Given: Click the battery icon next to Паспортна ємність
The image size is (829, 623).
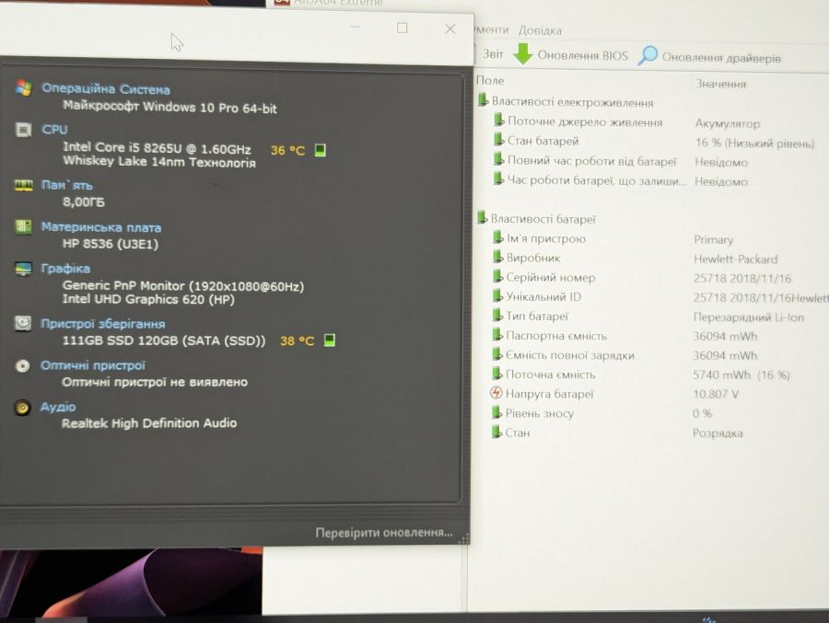Looking at the screenshot, I should point(497,335).
